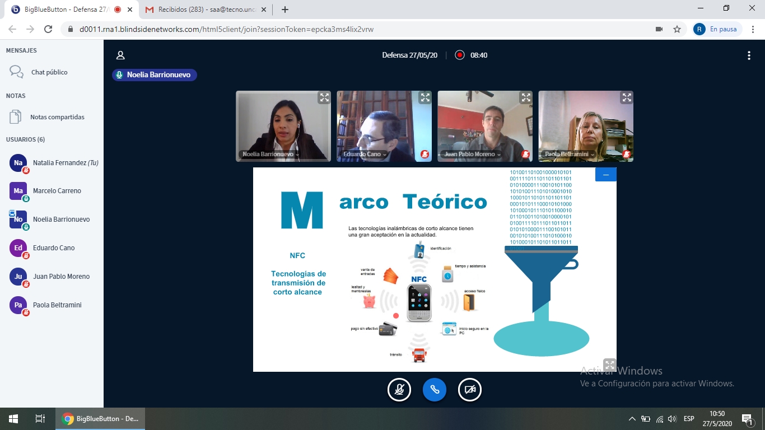Open the three-dot options menu

point(749,55)
